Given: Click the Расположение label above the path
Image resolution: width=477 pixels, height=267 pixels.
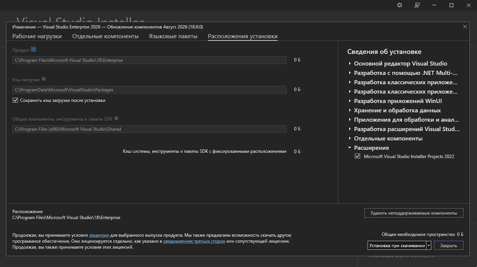Looking at the screenshot, I should [28, 212].
